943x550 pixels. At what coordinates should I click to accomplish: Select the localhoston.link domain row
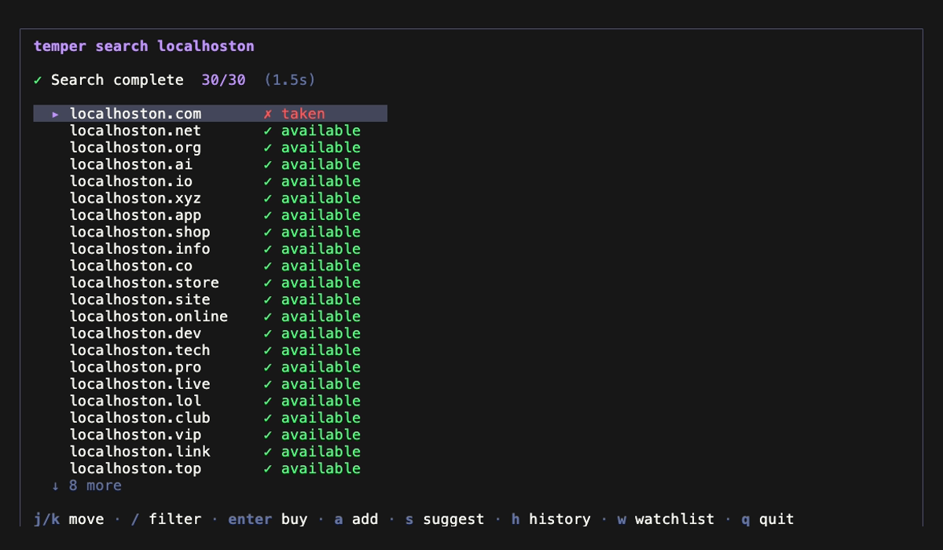pos(210,452)
